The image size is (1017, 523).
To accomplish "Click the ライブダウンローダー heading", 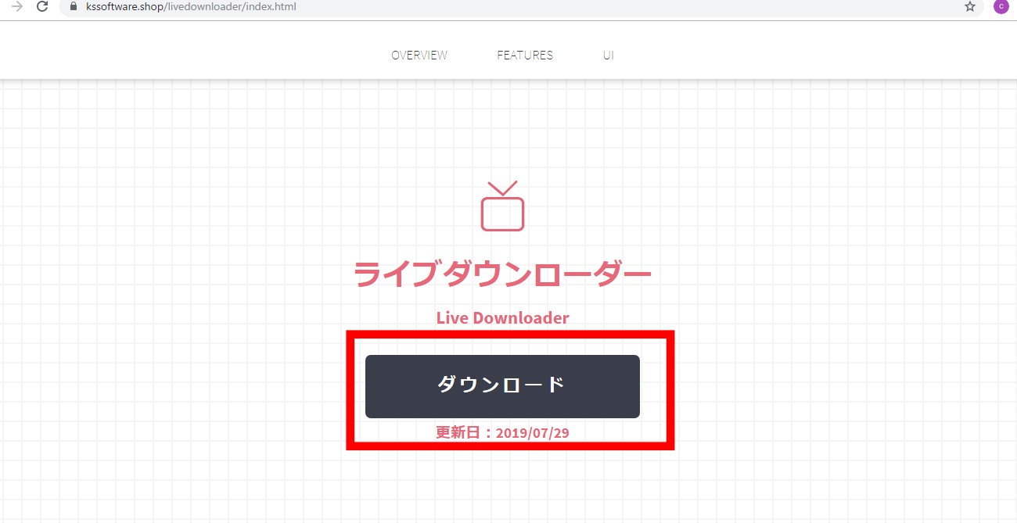I will pyautogui.click(x=502, y=274).
